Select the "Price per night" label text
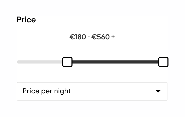The image size is (185, 117). pyautogui.click(x=47, y=91)
